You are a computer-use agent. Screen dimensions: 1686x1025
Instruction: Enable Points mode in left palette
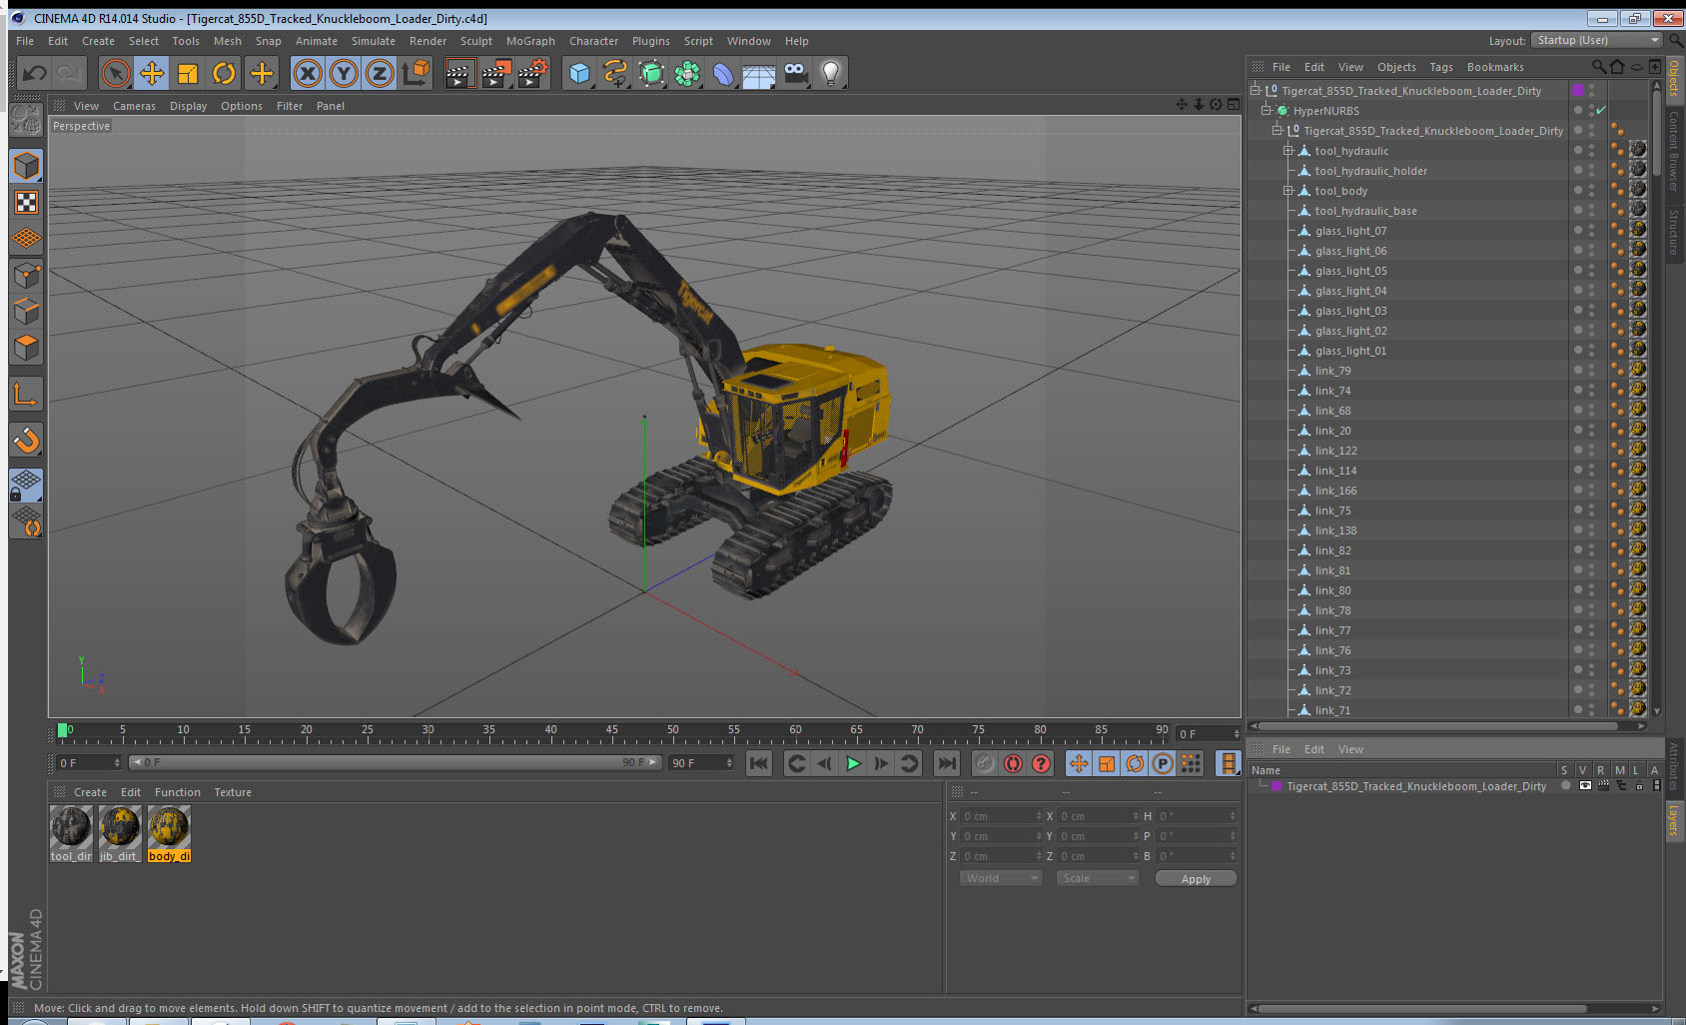pyautogui.click(x=26, y=275)
